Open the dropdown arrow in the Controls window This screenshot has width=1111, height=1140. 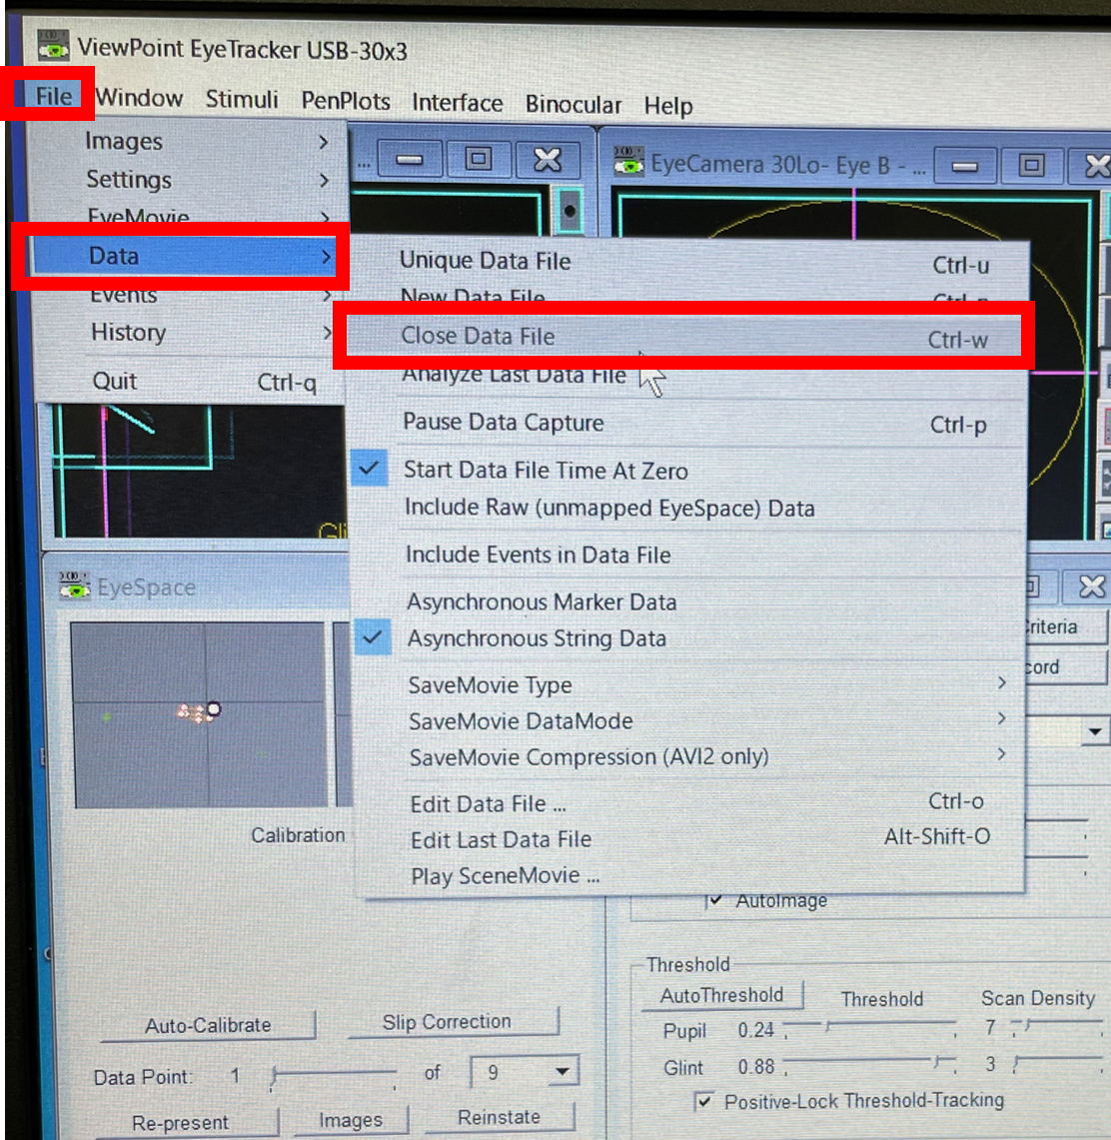[x=1094, y=731]
